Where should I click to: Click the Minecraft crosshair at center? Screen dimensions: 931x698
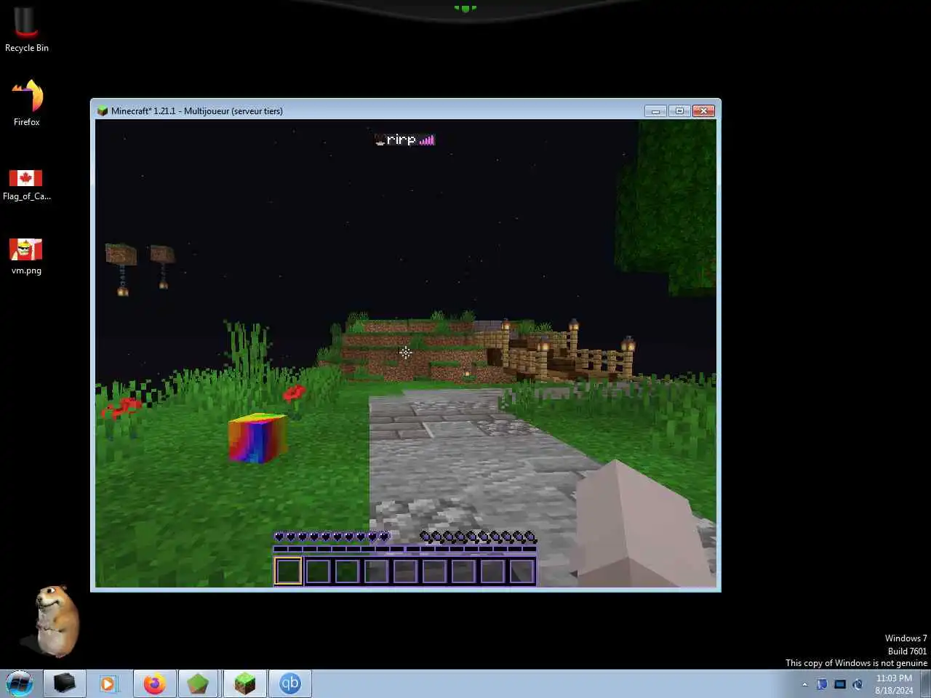tap(406, 353)
